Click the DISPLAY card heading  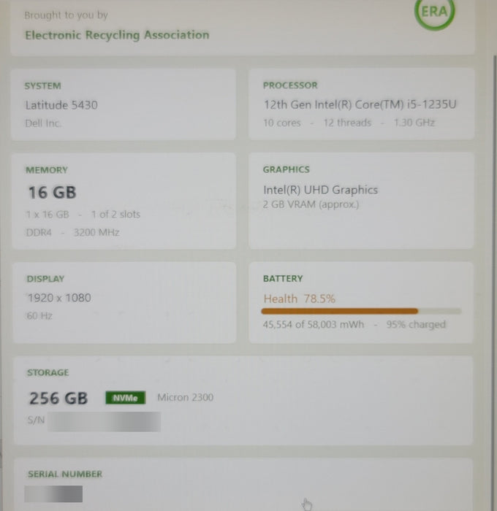[x=45, y=279]
